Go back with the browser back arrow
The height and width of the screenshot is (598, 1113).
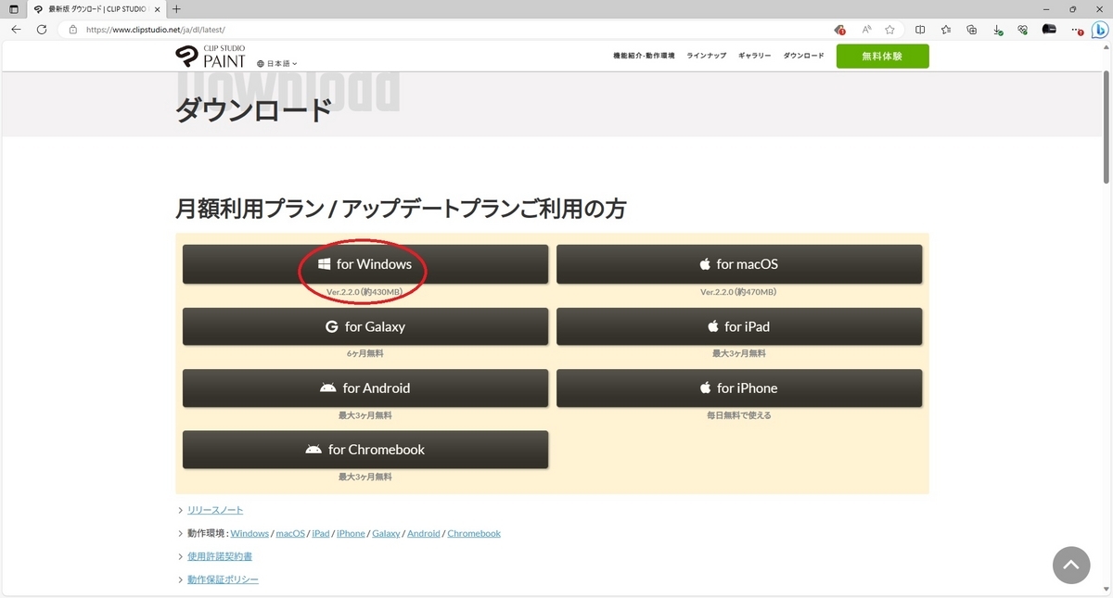16,30
